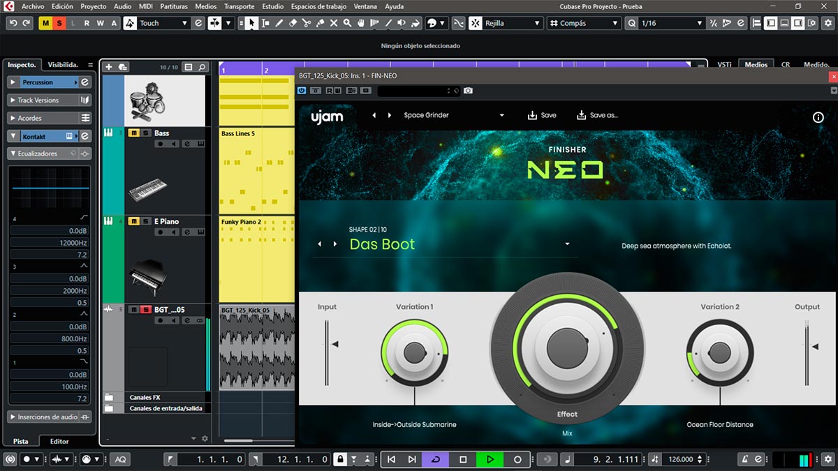Go to previous marker in transport
838x471 pixels.
click(x=391, y=459)
